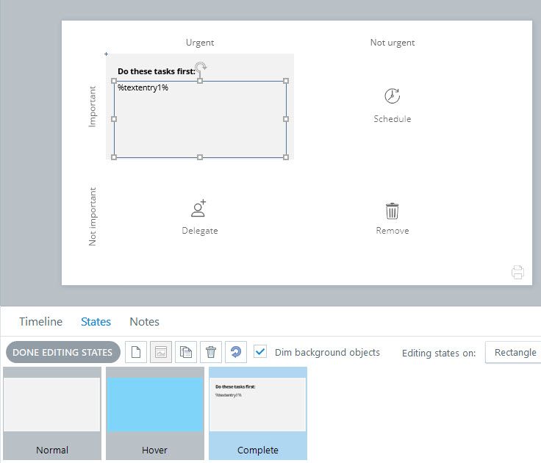541x463 pixels.
Task: Click the Duplicate State icon
Action: tap(186, 352)
